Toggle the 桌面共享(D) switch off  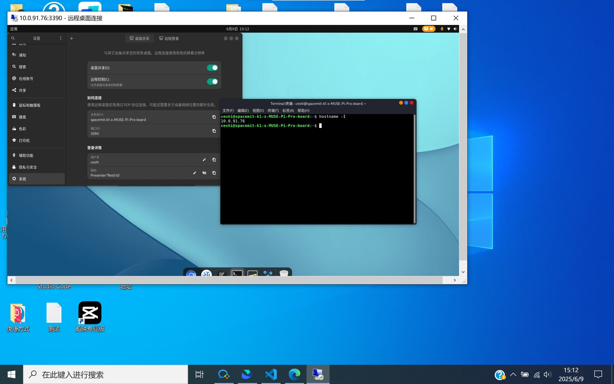pos(212,68)
